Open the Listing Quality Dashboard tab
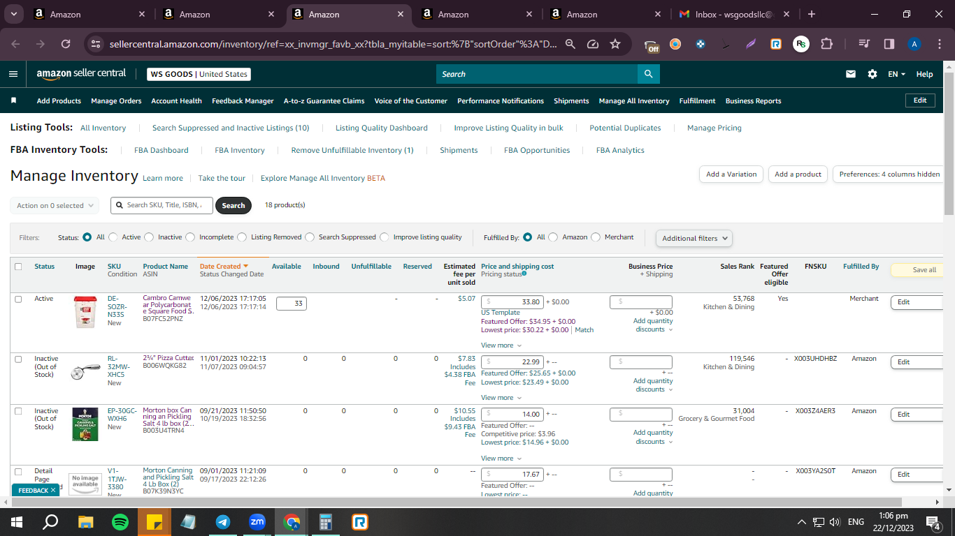 (382, 128)
